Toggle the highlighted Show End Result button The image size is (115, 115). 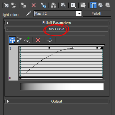tap(93, 5)
